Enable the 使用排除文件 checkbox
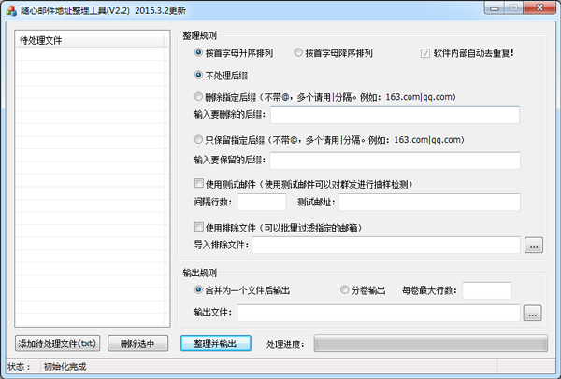561x379 pixels. tap(199, 227)
